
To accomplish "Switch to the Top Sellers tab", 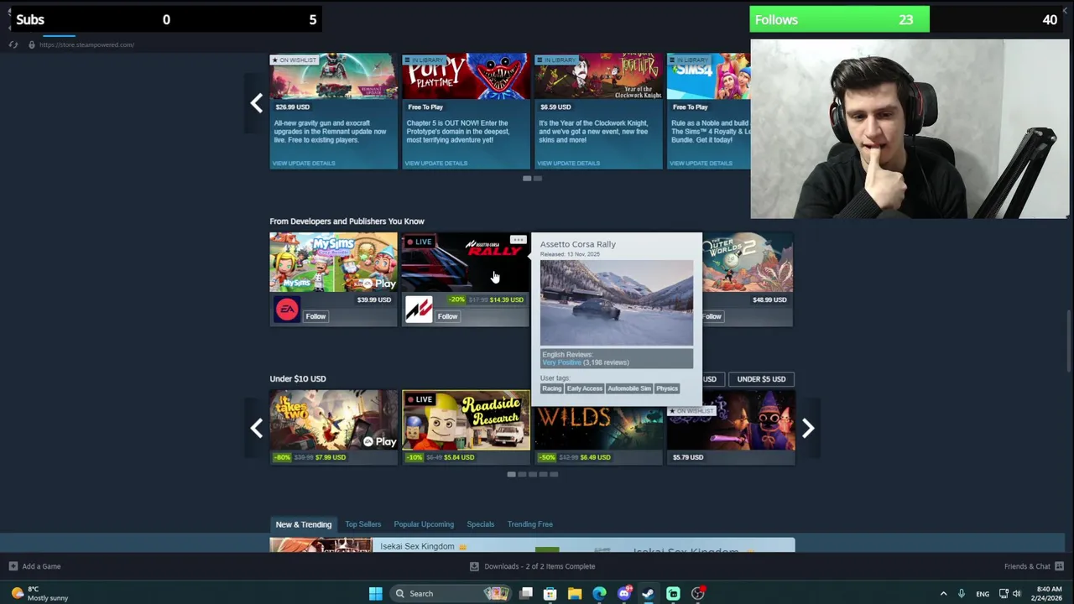I will (362, 524).
